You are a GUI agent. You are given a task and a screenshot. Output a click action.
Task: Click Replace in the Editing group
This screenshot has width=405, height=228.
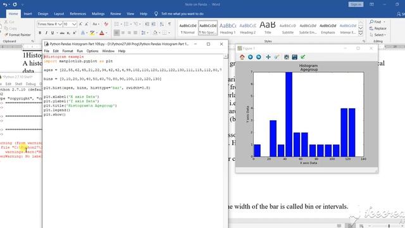[378, 28]
